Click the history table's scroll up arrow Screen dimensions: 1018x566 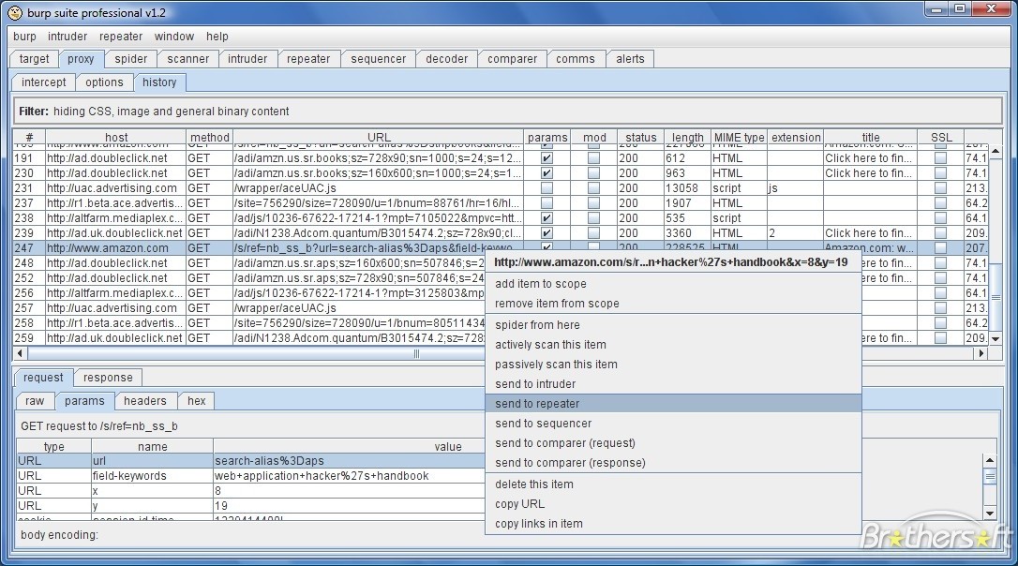pos(996,151)
